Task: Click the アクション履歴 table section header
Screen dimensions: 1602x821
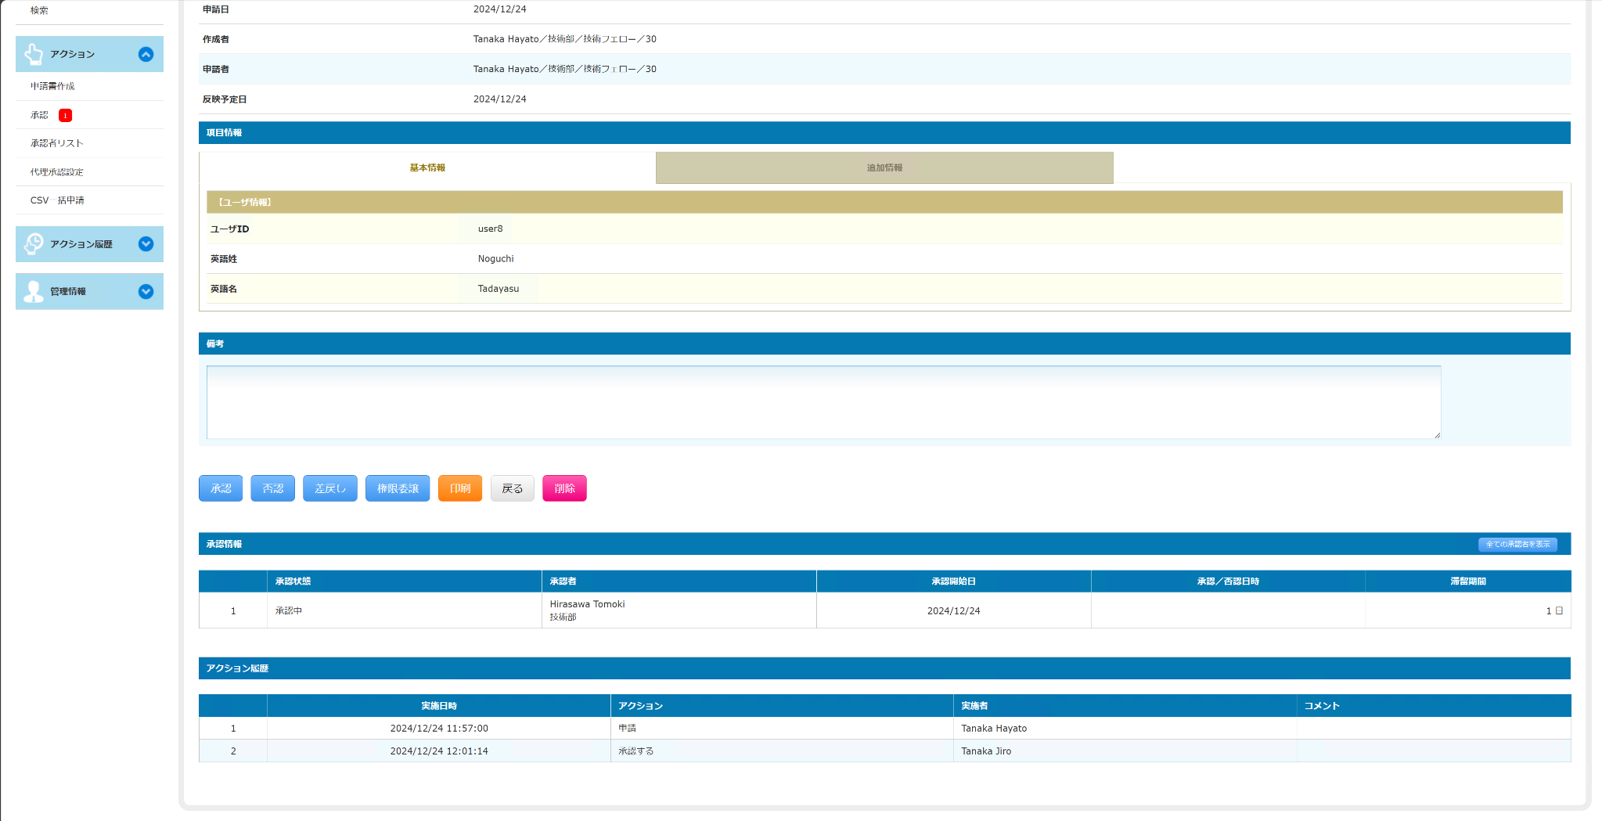Action: coord(884,668)
